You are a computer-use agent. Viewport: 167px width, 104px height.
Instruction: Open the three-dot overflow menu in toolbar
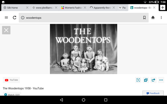(x=161, y=17)
